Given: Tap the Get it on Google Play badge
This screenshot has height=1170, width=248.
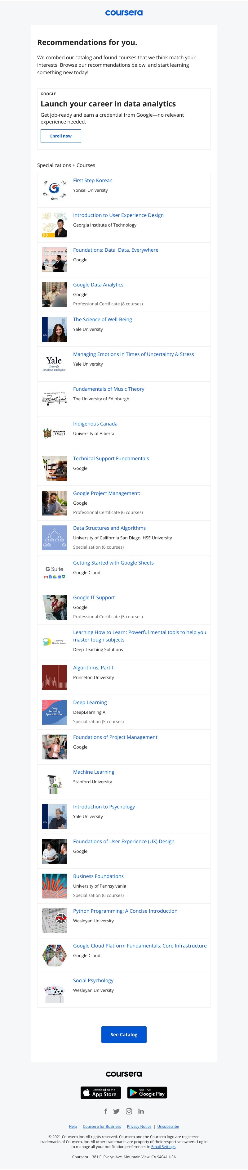Looking at the screenshot, I should [x=147, y=1092].
